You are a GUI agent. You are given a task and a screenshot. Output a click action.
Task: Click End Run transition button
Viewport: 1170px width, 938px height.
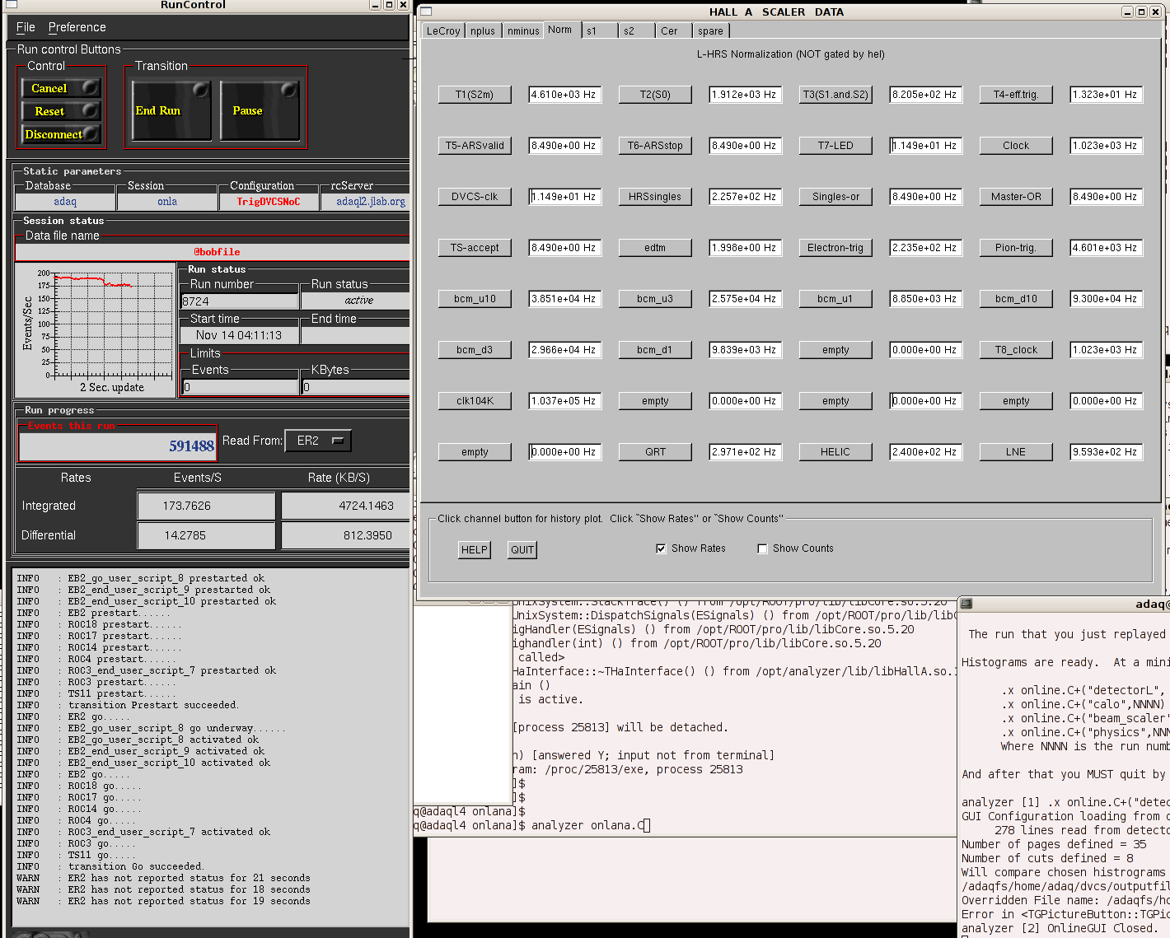[171, 110]
